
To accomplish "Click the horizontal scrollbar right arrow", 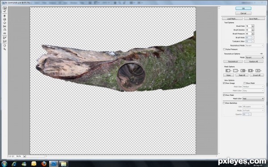I will tap(216, 156).
